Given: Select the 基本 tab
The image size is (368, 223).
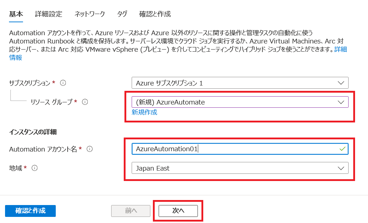Looking at the screenshot, I should click(16, 14).
